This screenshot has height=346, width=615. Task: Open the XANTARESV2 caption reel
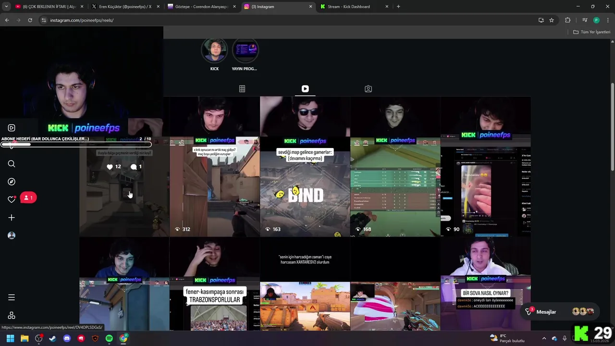305,284
